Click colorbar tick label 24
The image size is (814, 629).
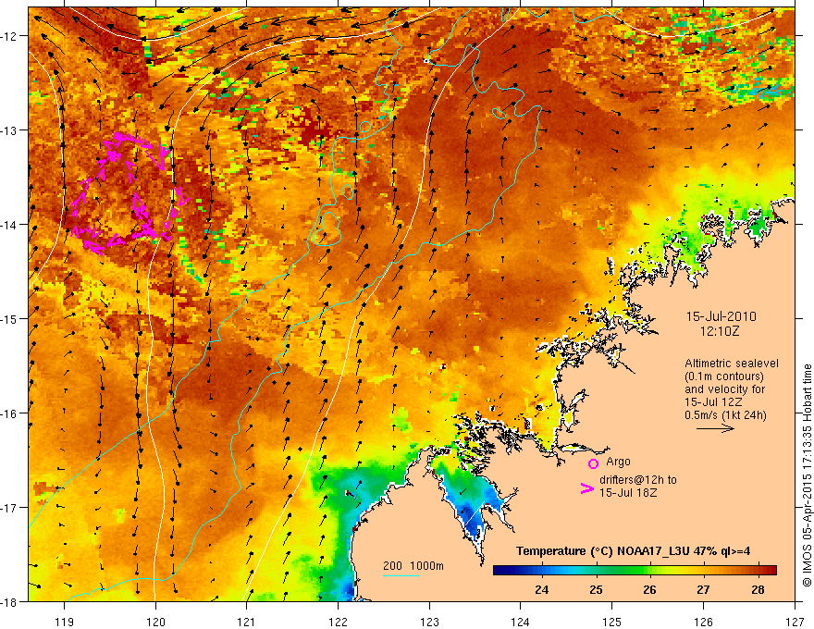tap(541, 589)
